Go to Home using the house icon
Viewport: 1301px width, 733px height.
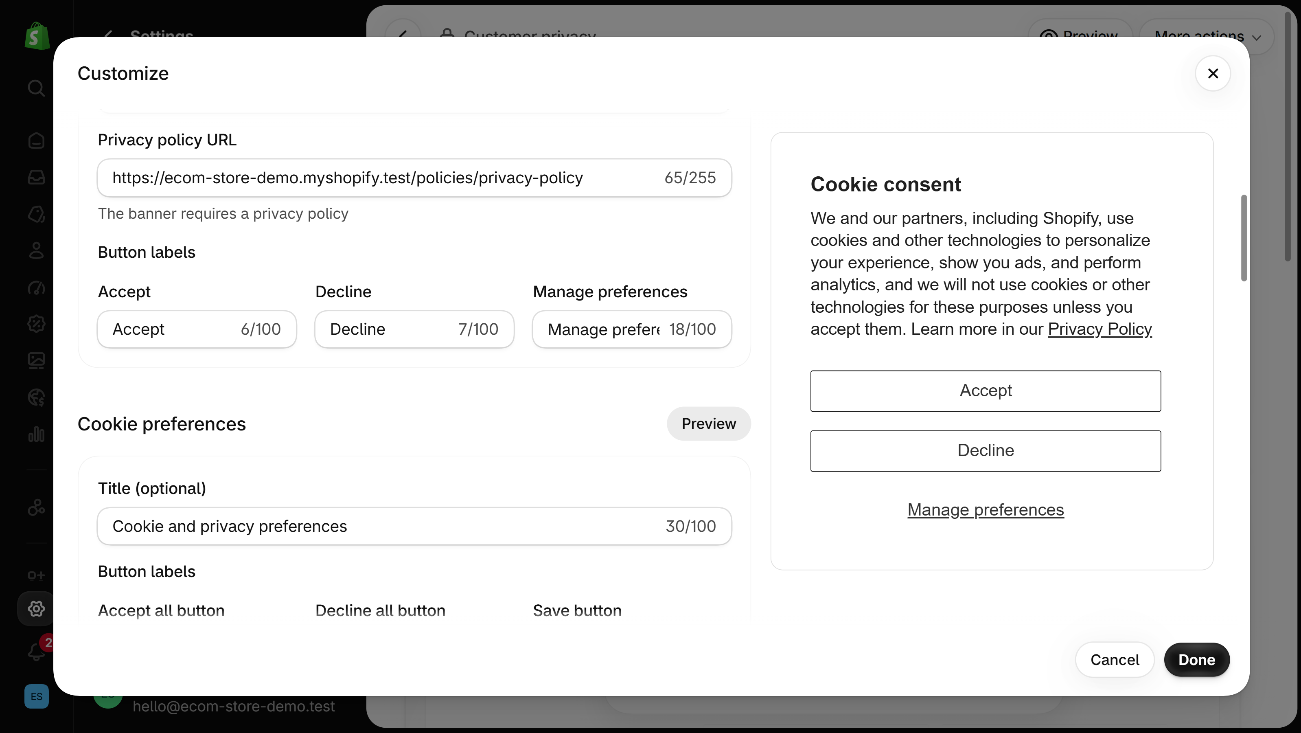(x=36, y=140)
